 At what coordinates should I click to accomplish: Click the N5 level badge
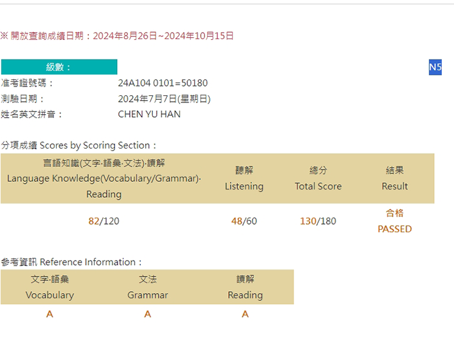coord(435,67)
